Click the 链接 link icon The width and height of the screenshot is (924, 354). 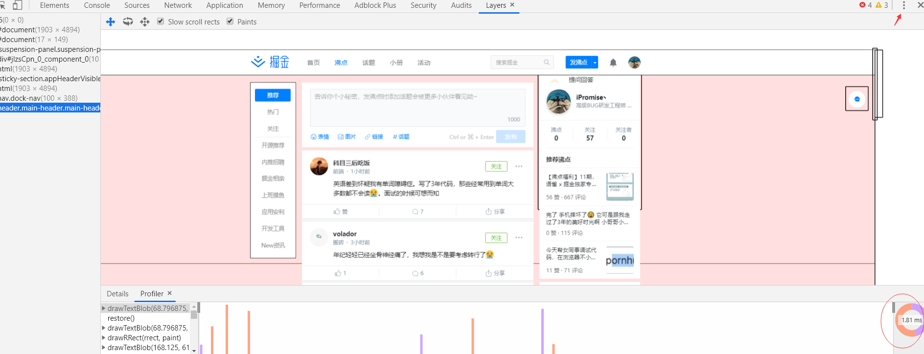coord(374,137)
